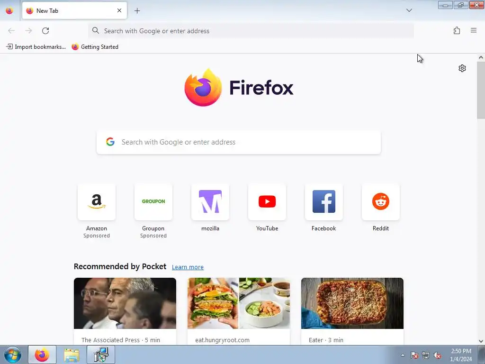Open the Firefox View pinned tab icon
485x364 pixels.
click(x=9, y=10)
